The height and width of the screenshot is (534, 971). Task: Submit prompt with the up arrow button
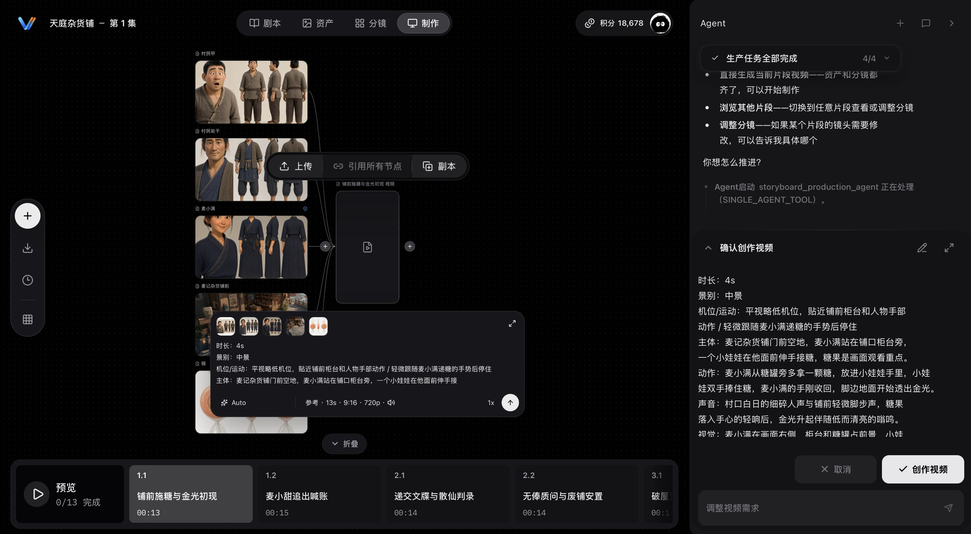pos(510,402)
